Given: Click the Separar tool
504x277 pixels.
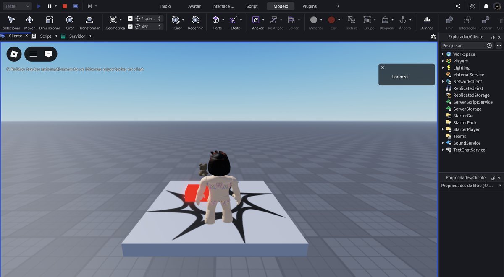Looking at the screenshot, I should coord(486,23).
